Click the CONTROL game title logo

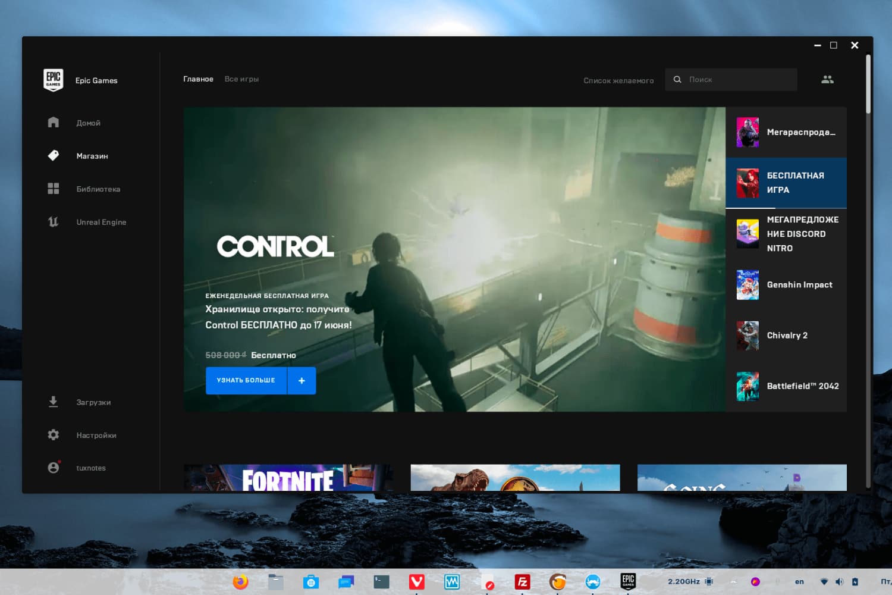[275, 246]
